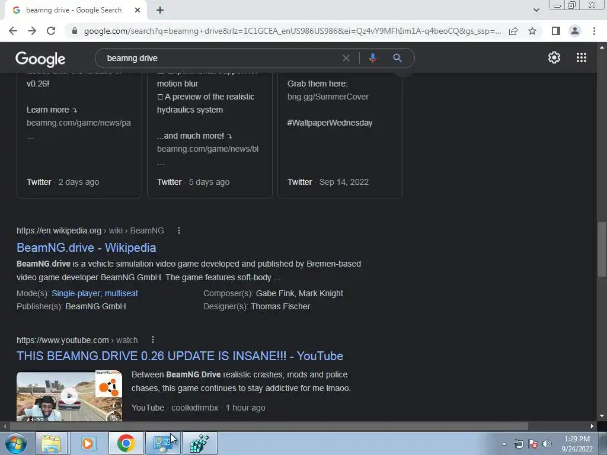Open the tweet card dated Sep 14, 2022
This screenshot has width=607, height=455.
(340, 136)
